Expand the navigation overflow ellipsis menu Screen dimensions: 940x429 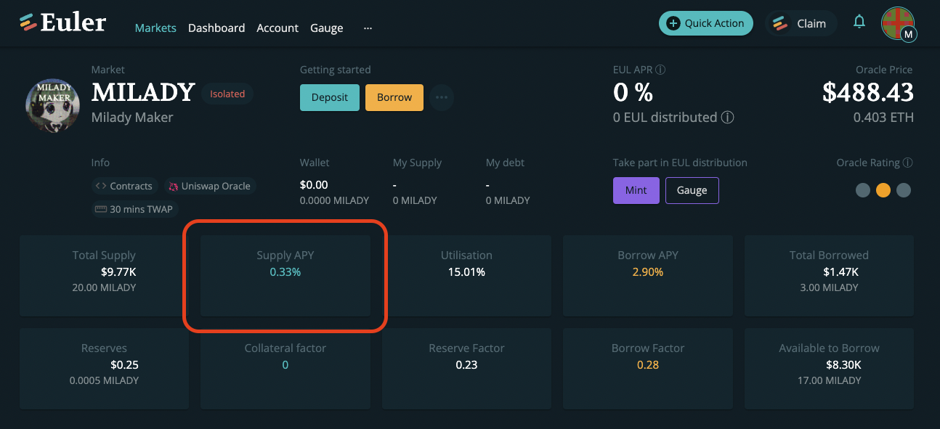(x=368, y=28)
